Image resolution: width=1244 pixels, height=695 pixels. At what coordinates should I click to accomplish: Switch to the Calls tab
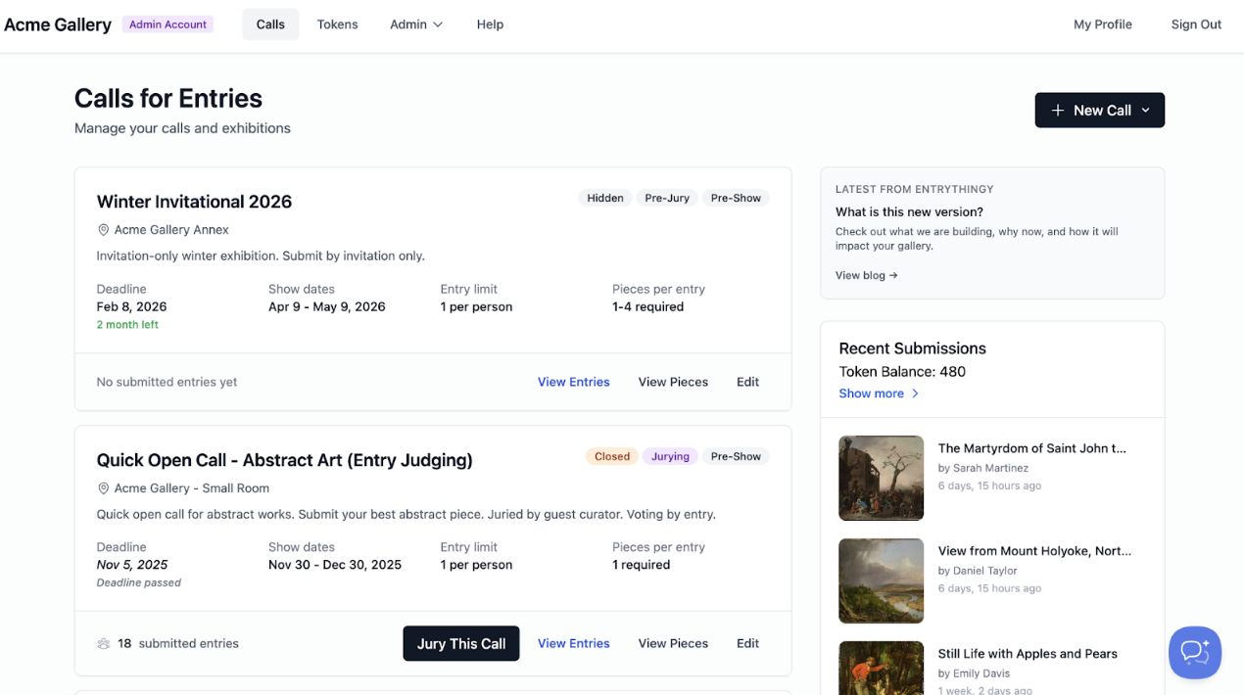270,24
